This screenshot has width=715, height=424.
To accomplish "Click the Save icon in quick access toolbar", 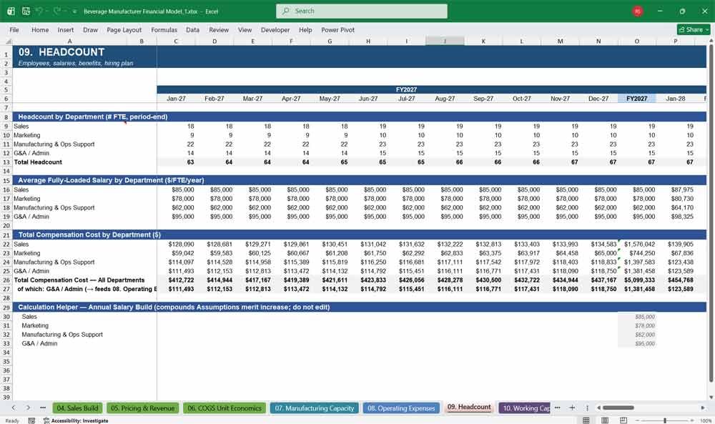I will (26, 11).
